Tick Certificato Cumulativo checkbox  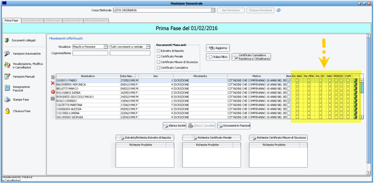pyautogui.click(x=158, y=67)
